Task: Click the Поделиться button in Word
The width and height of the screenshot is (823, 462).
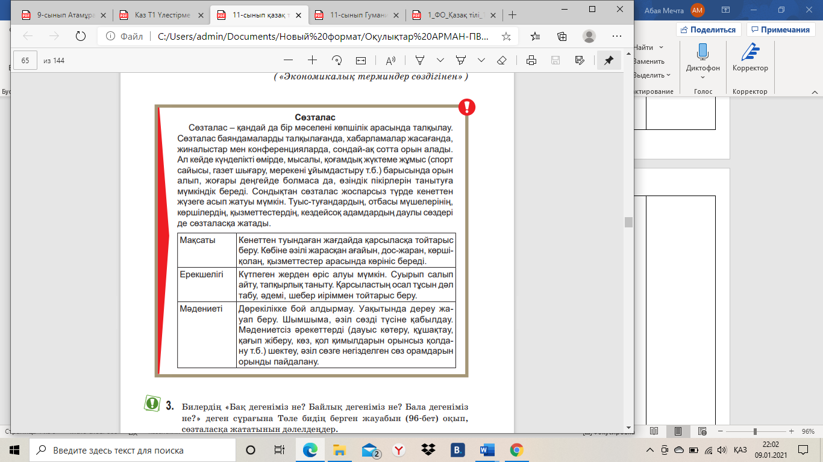Action: coord(709,29)
